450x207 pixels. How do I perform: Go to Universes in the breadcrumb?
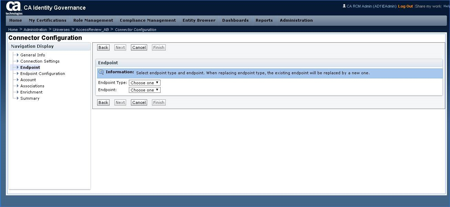coord(61,30)
